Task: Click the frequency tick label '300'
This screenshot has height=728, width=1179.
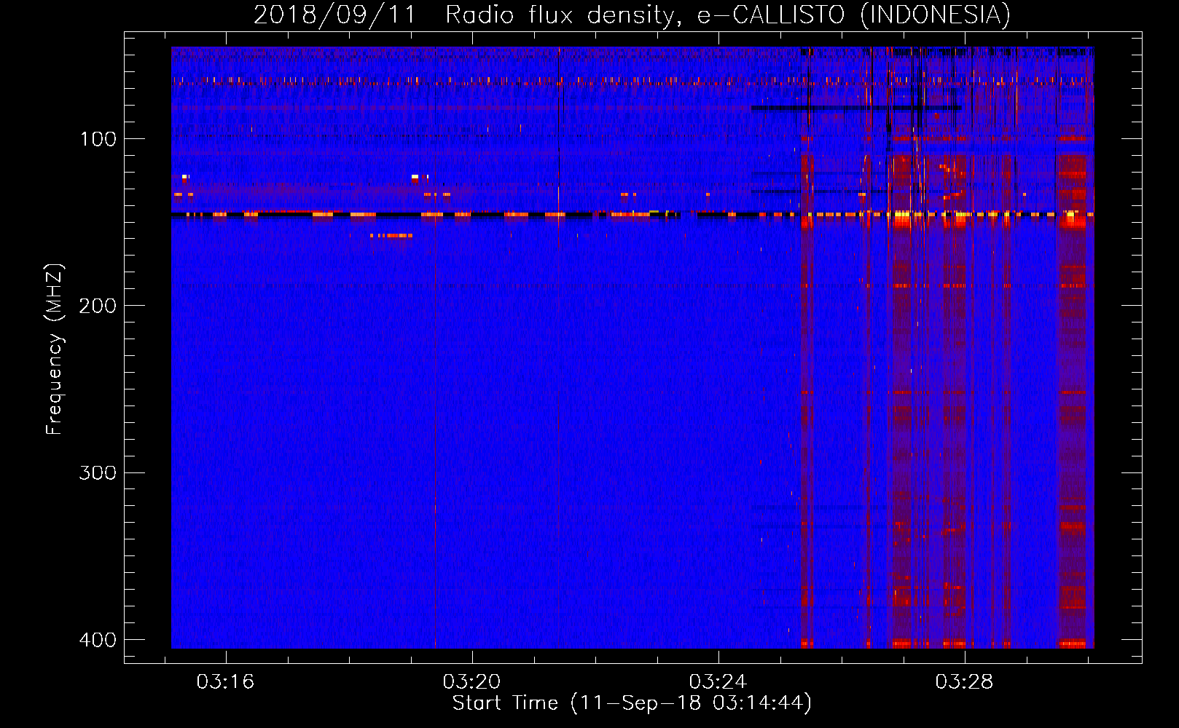Action: pos(98,473)
